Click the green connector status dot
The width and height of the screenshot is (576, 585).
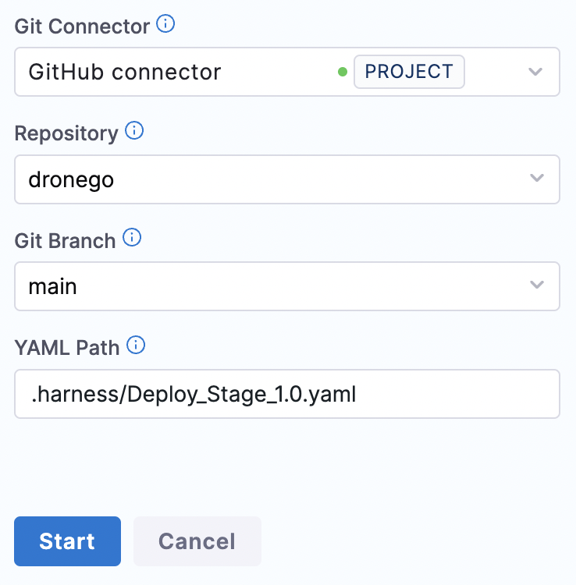pos(343,72)
